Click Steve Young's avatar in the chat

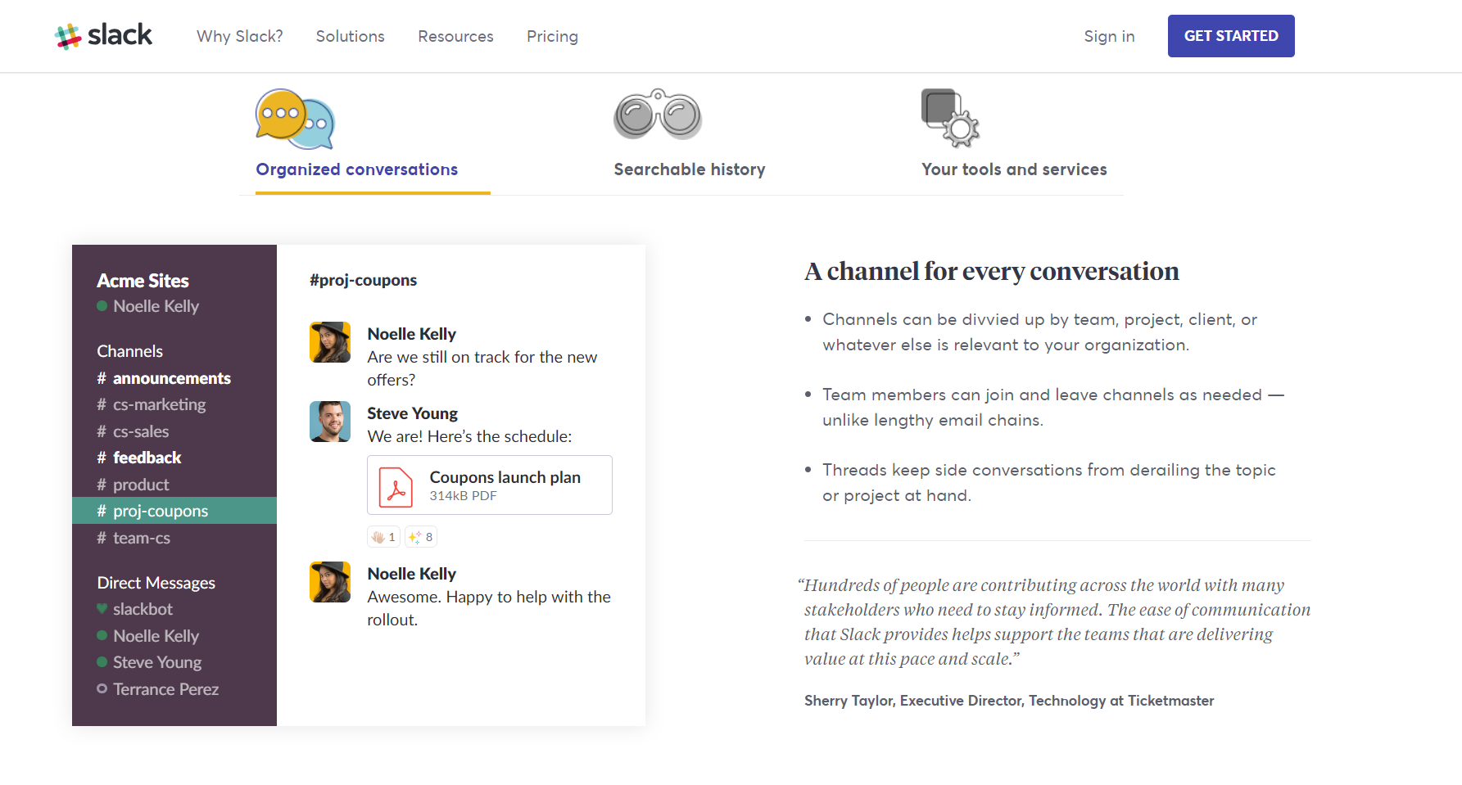[x=330, y=422]
